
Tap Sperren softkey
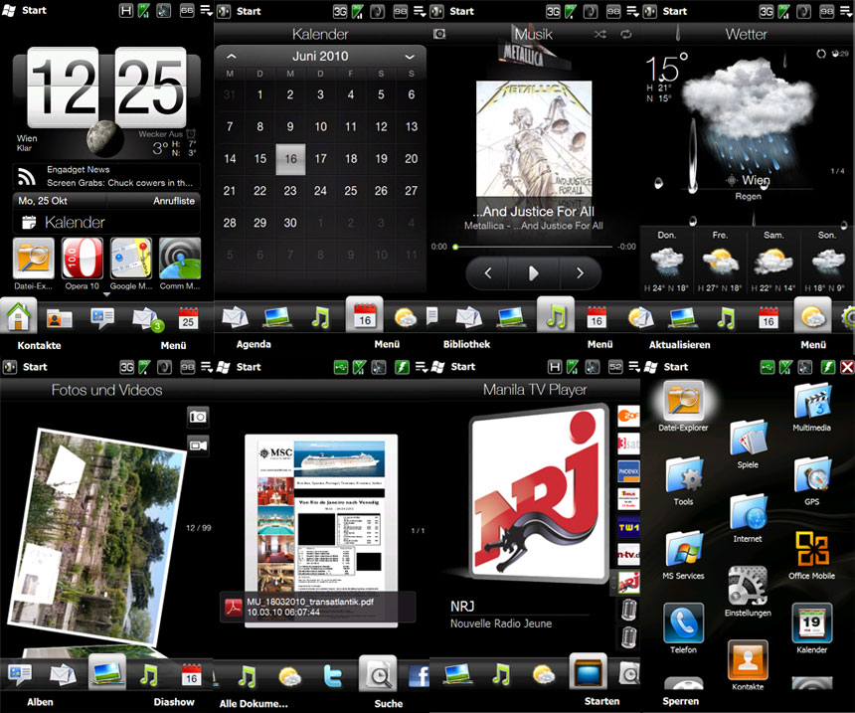coord(680,701)
